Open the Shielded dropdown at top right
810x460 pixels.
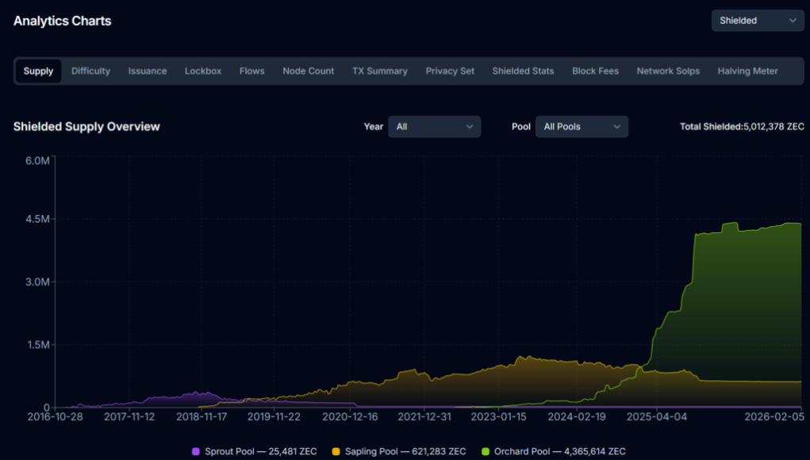[x=758, y=21]
